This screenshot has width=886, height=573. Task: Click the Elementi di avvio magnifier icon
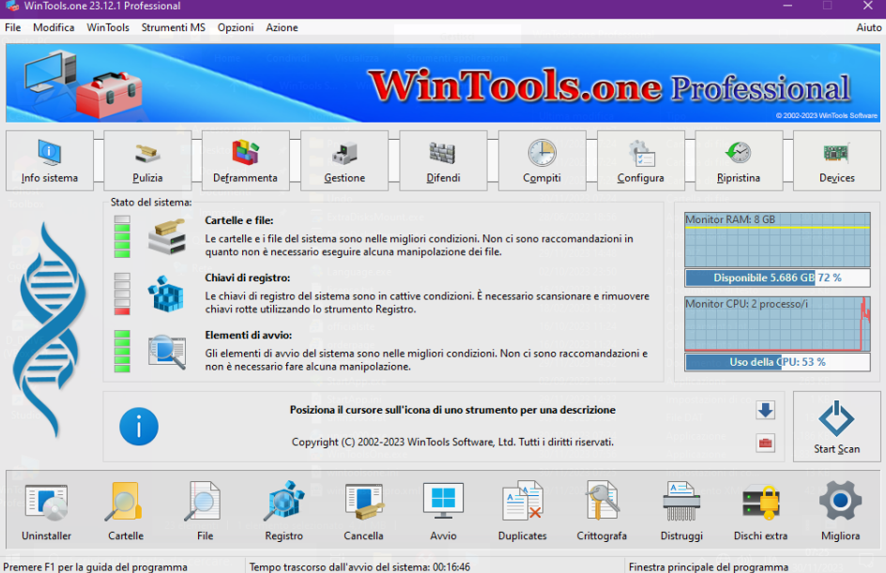[x=167, y=352]
